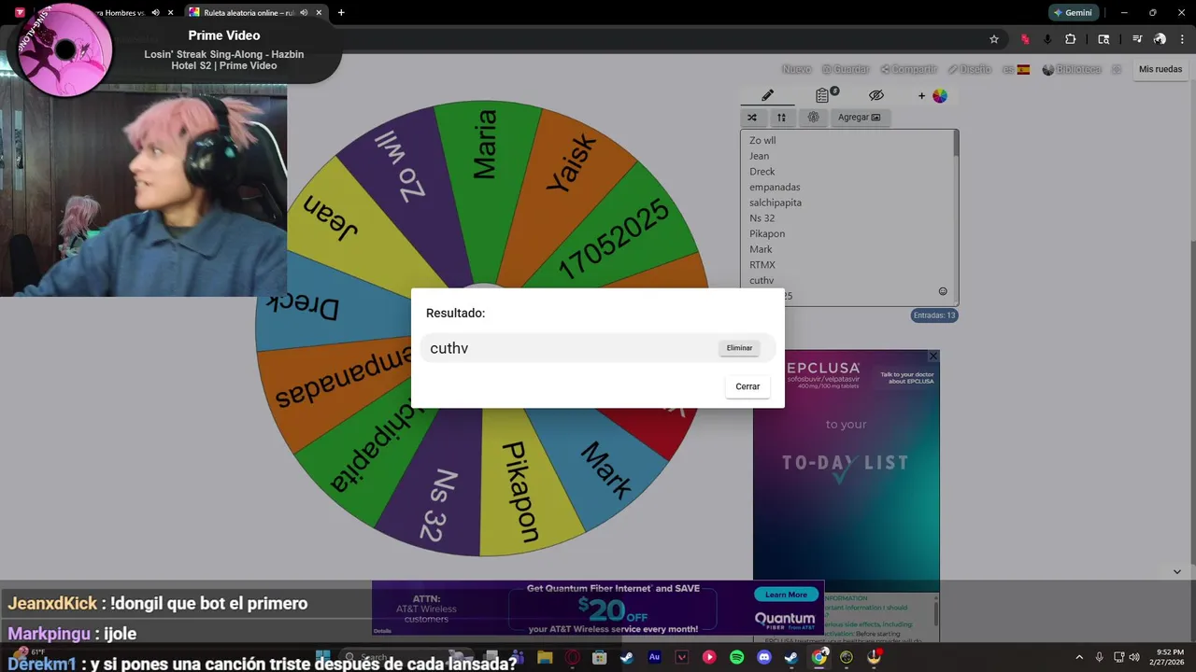Open Spotify from the taskbar

736,658
